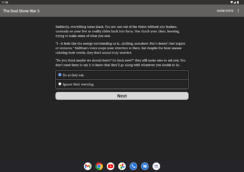The width and height of the screenshot is (244, 172).
Task: Tap the clock in the status bar
Action: pyautogui.click(x=5, y=2)
